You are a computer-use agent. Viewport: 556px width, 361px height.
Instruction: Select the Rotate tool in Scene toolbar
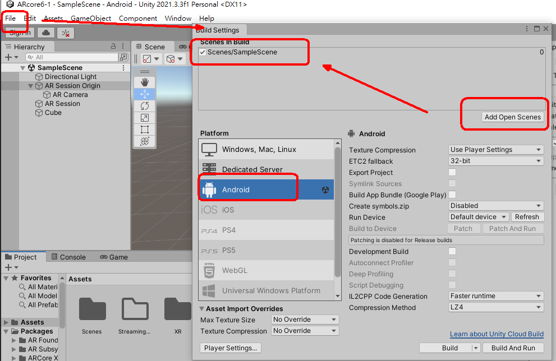click(145, 106)
